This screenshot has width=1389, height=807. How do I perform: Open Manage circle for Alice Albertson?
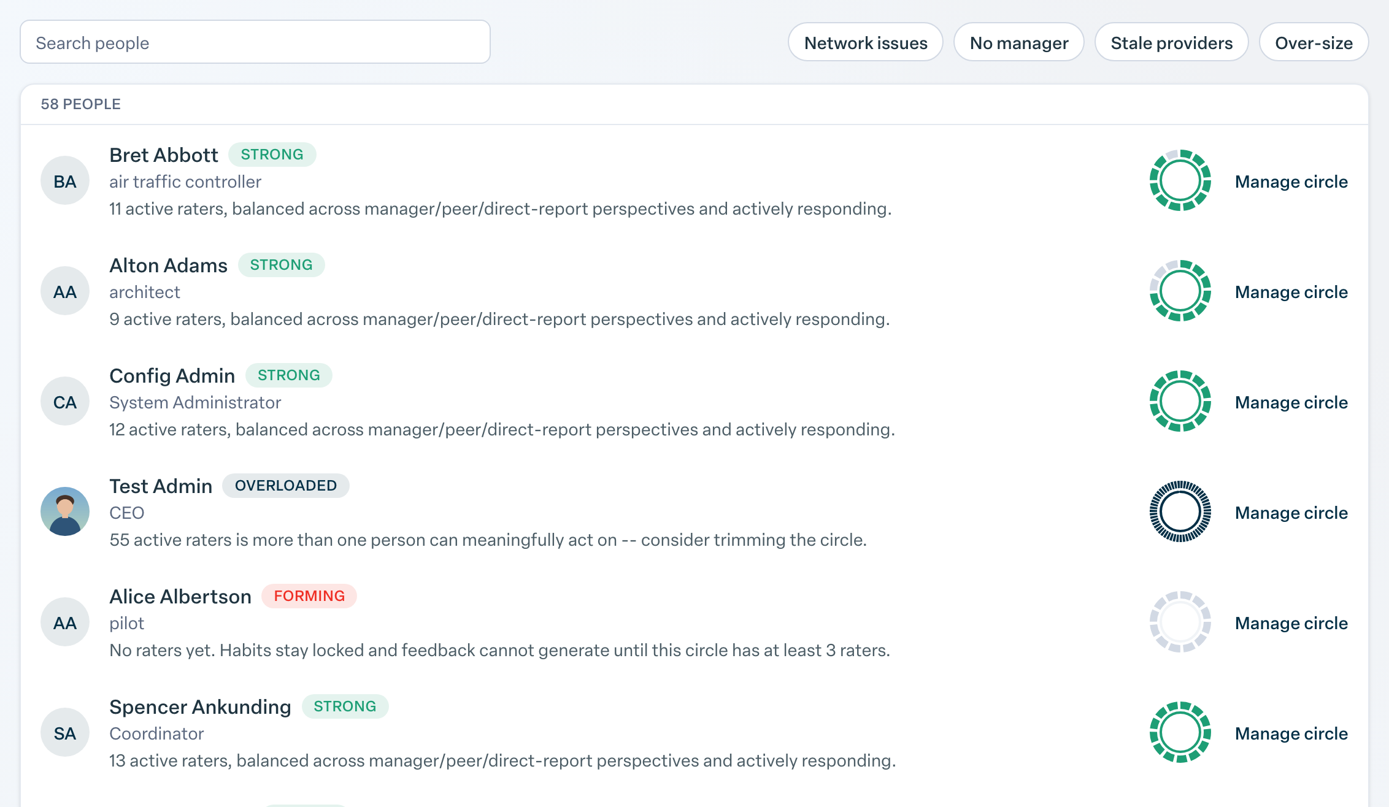[1291, 623]
